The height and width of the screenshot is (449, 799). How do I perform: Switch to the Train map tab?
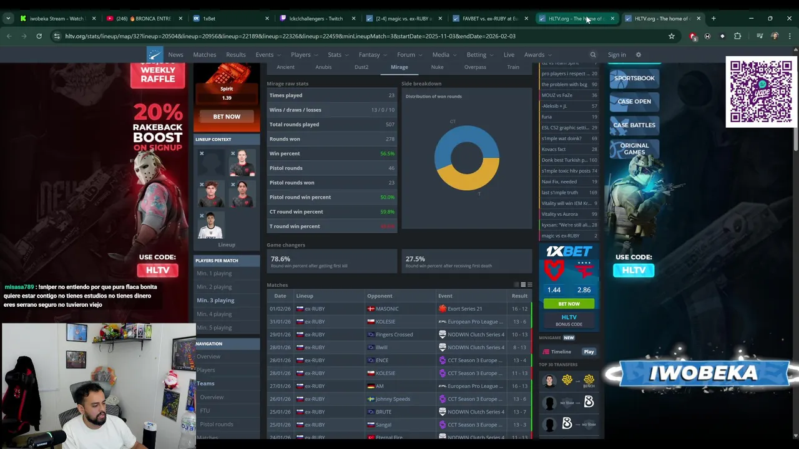point(513,67)
